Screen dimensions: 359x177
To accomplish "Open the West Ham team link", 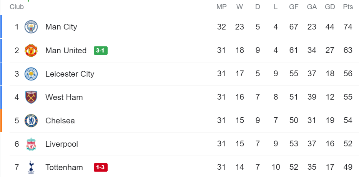I will [64, 97].
